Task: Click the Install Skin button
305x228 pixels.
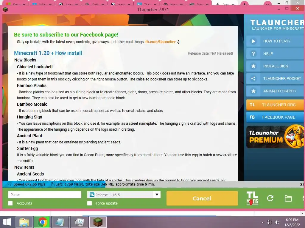Action: click(x=275, y=66)
